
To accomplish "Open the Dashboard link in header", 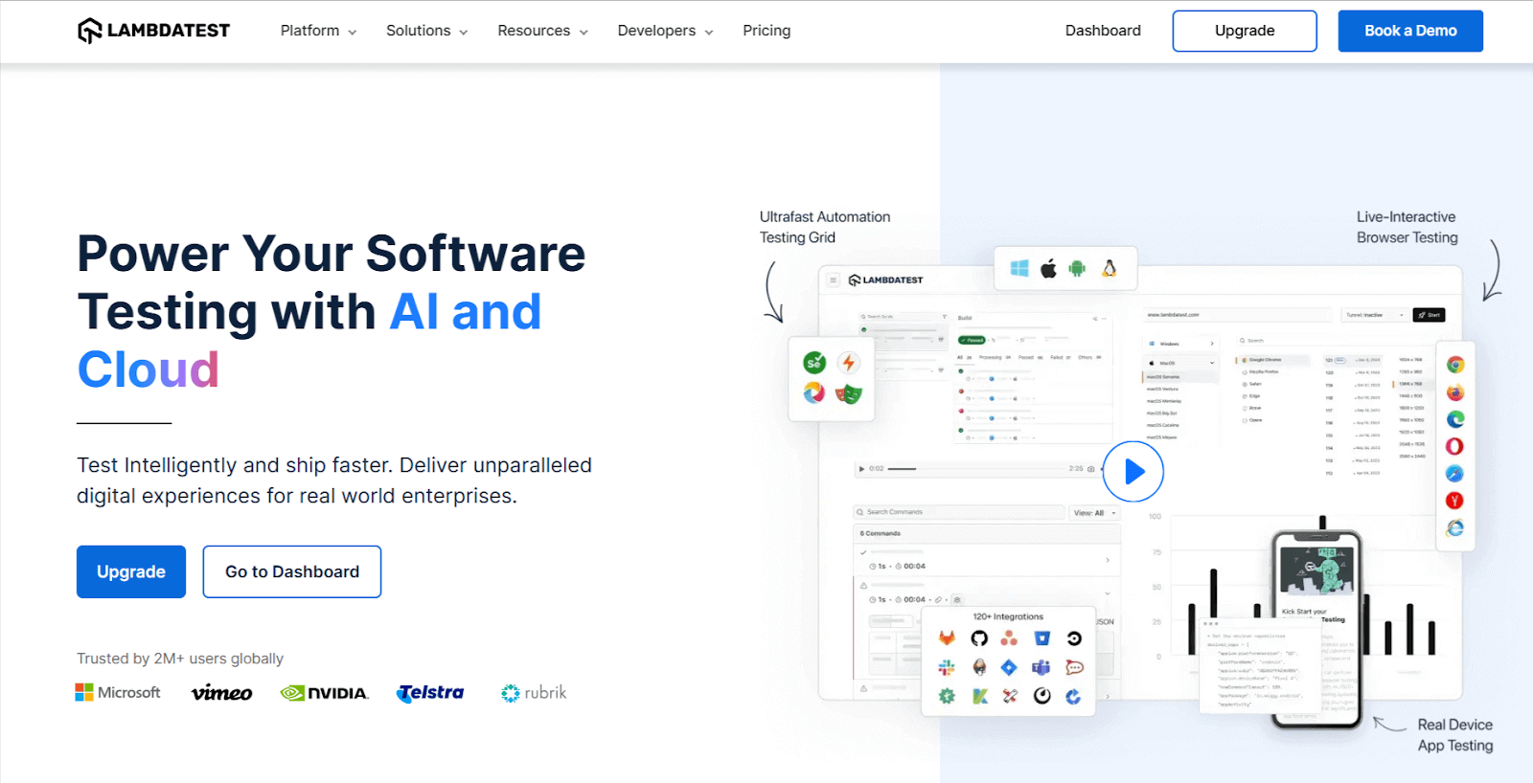I will point(1103,31).
